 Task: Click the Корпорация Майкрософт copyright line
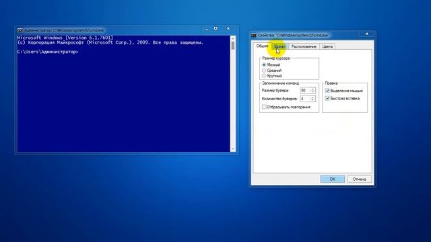click(x=110, y=42)
